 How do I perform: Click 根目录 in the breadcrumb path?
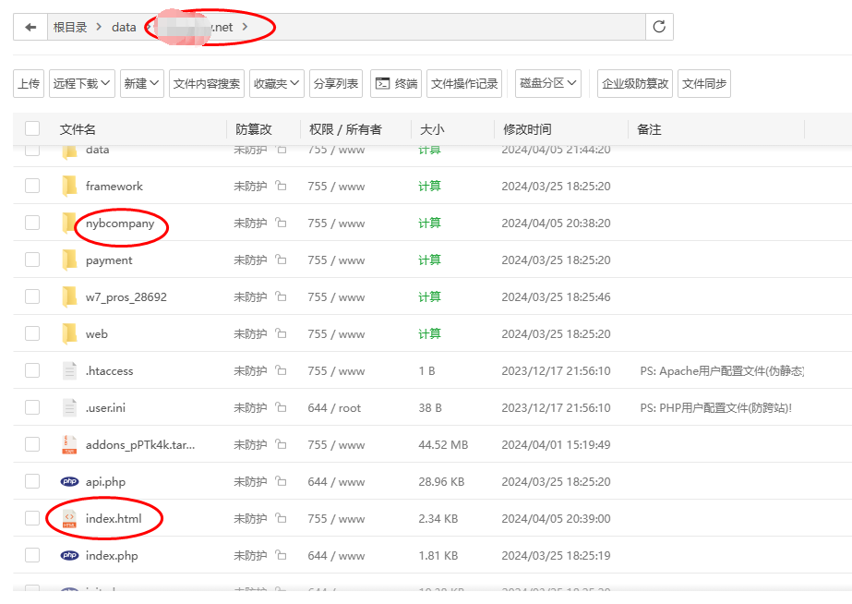tap(70, 27)
